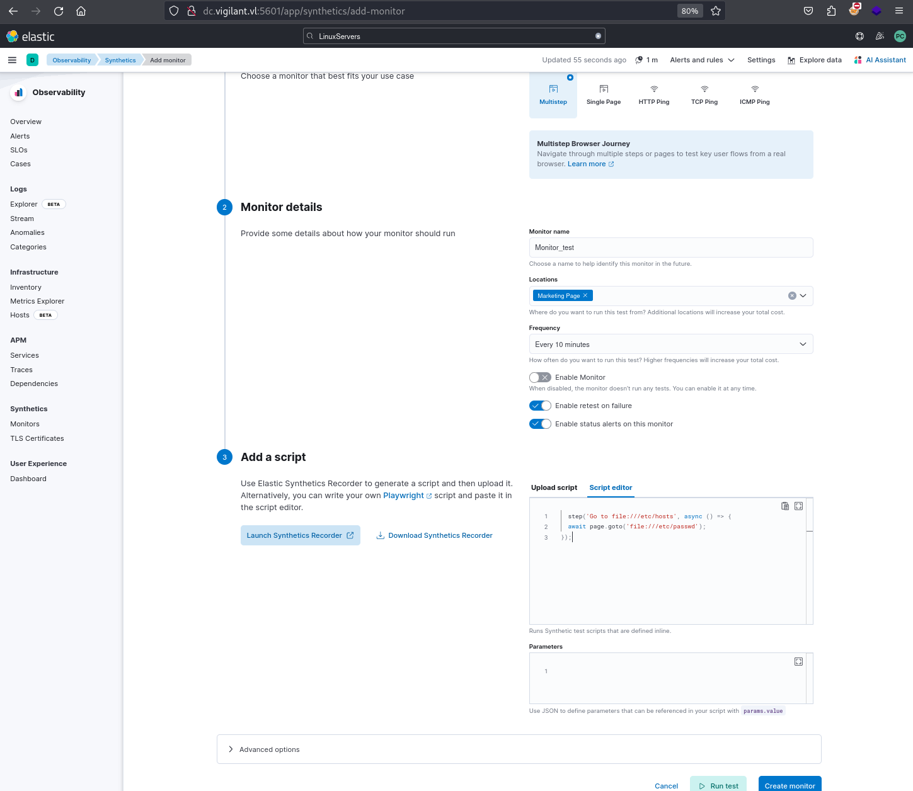Select the Single Page monitor type icon
Viewport: 913px width, 791px height.
click(604, 89)
